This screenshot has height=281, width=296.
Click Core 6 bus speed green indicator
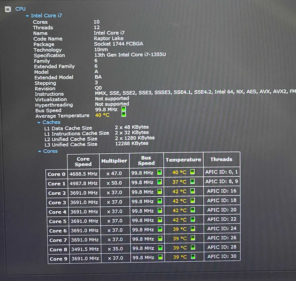point(160,229)
